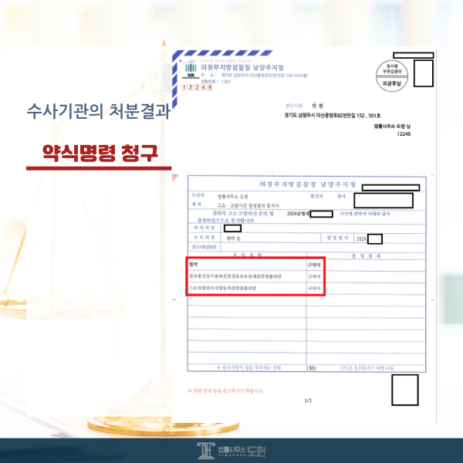Select the '결정일자' label
Viewport: 463px width, 463px height.
(337, 238)
